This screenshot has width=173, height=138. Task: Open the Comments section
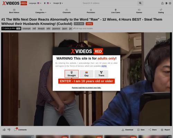(x=20, y=130)
